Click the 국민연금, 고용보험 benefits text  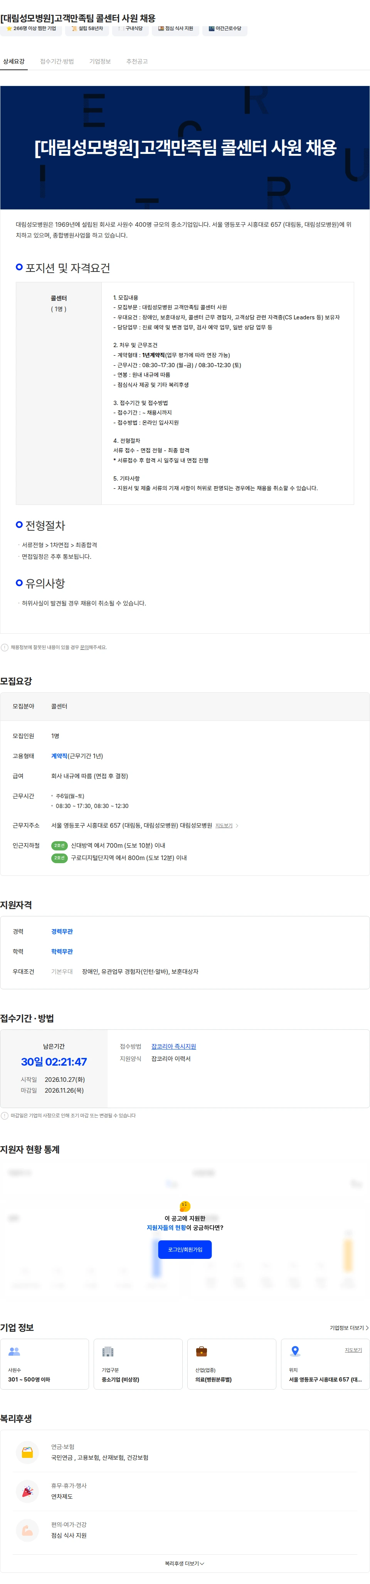pyautogui.click(x=99, y=1457)
